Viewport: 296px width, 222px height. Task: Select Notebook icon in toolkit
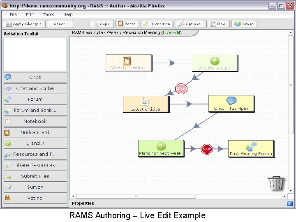[8, 121]
